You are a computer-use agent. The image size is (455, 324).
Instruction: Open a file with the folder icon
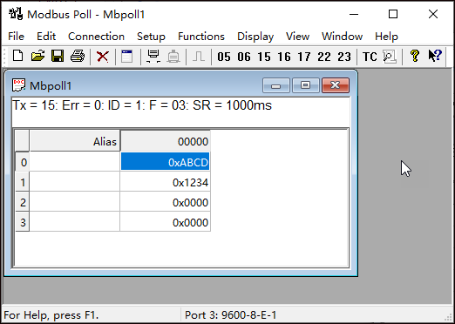[37, 56]
